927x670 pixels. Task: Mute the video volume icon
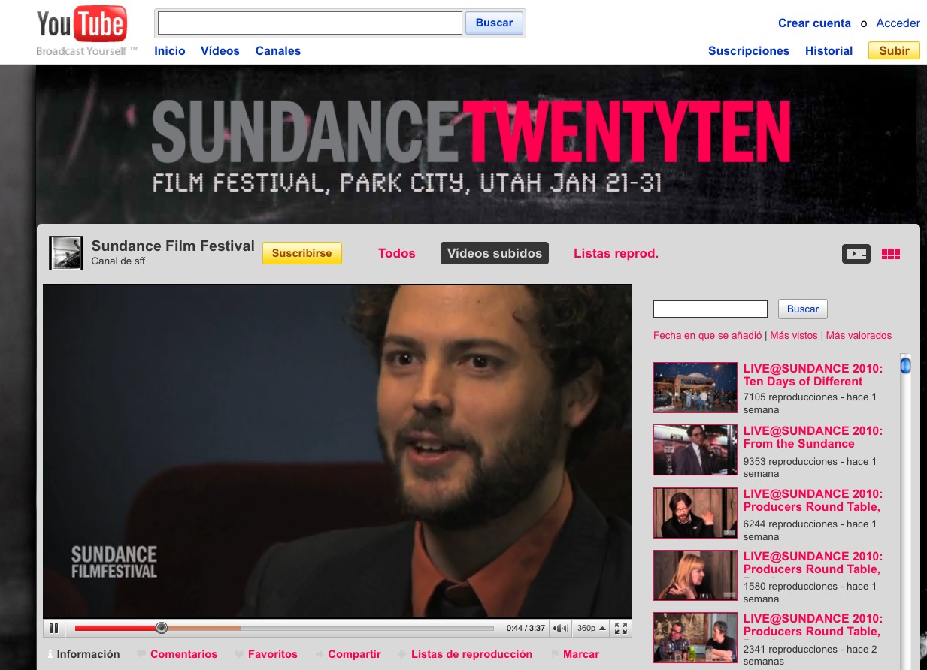click(561, 628)
